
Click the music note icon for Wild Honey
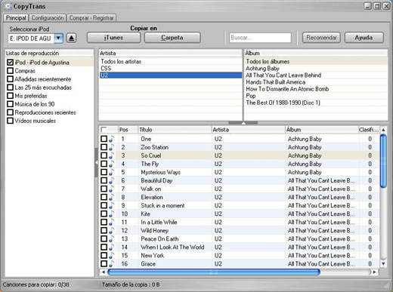(111, 230)
